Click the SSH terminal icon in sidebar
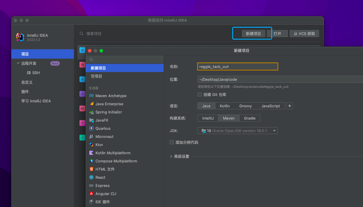Image resolution: width=363 pixels, height=207 pixels. tap(29, 73)
